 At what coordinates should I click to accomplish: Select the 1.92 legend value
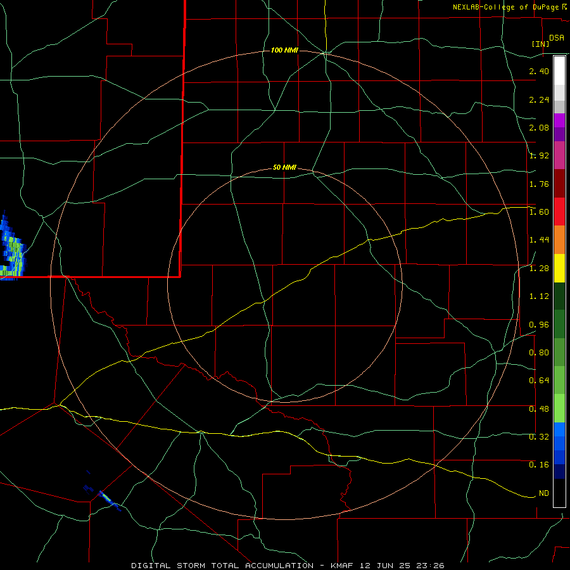click(x=539, y=156)
